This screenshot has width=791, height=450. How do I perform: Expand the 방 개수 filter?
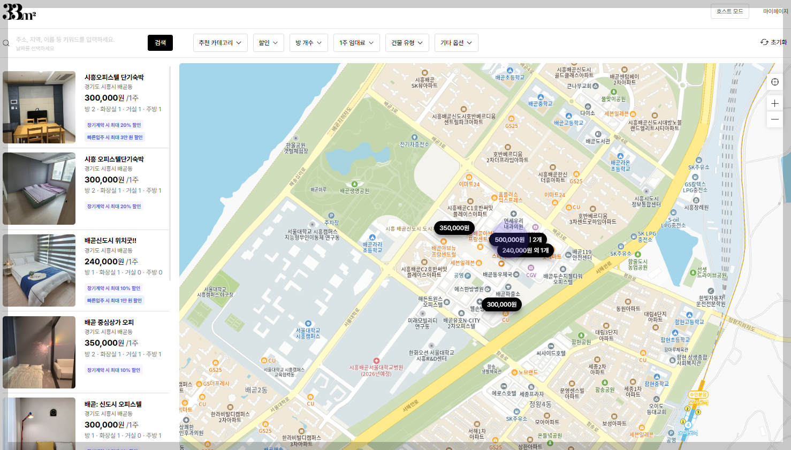[x=309, y=43]
